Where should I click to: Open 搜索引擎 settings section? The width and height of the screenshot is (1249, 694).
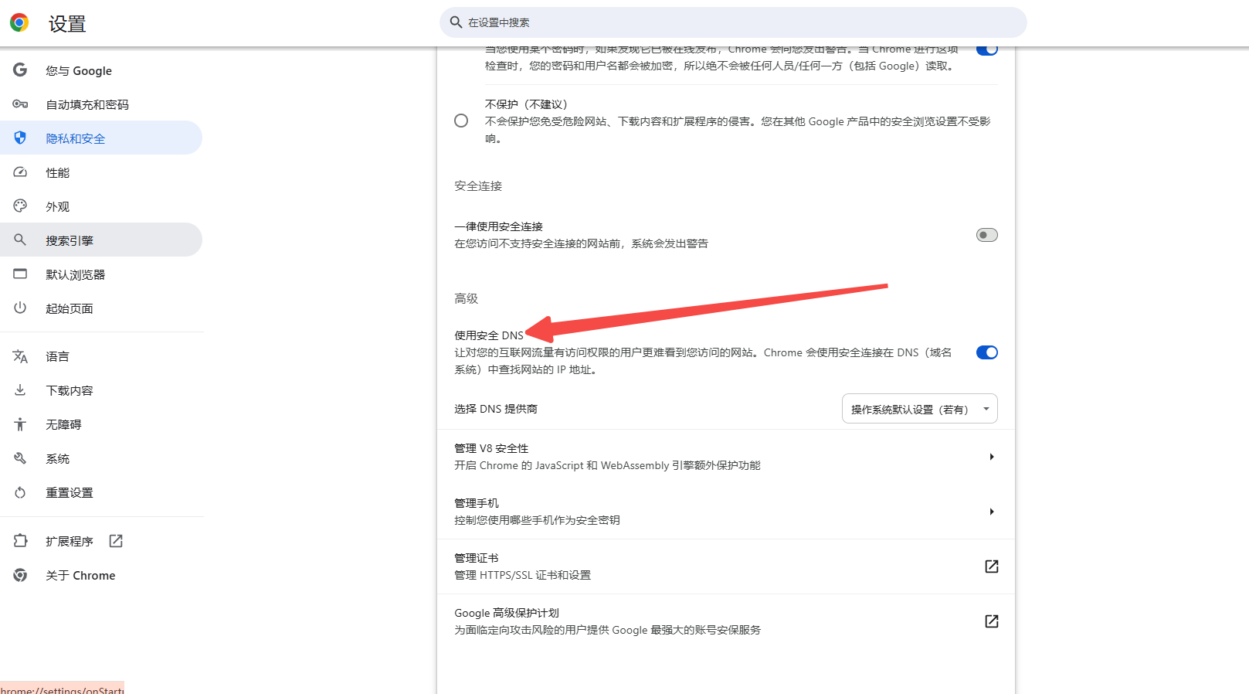point(101,240)
